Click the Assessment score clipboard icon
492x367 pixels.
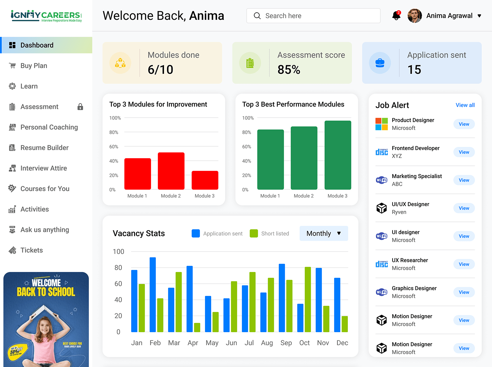[250, 63]
